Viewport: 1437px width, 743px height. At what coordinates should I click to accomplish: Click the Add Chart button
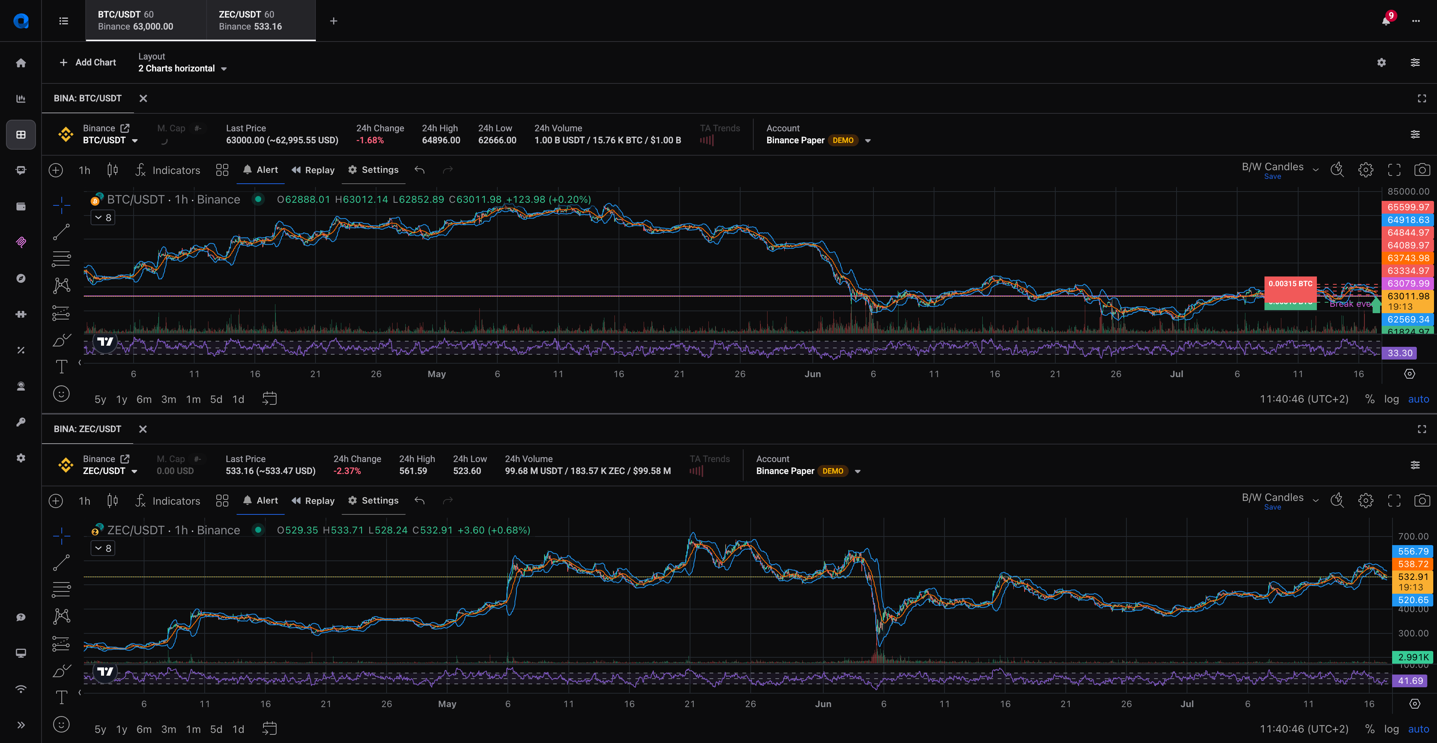pyautogui.click(x=88, y=62)
